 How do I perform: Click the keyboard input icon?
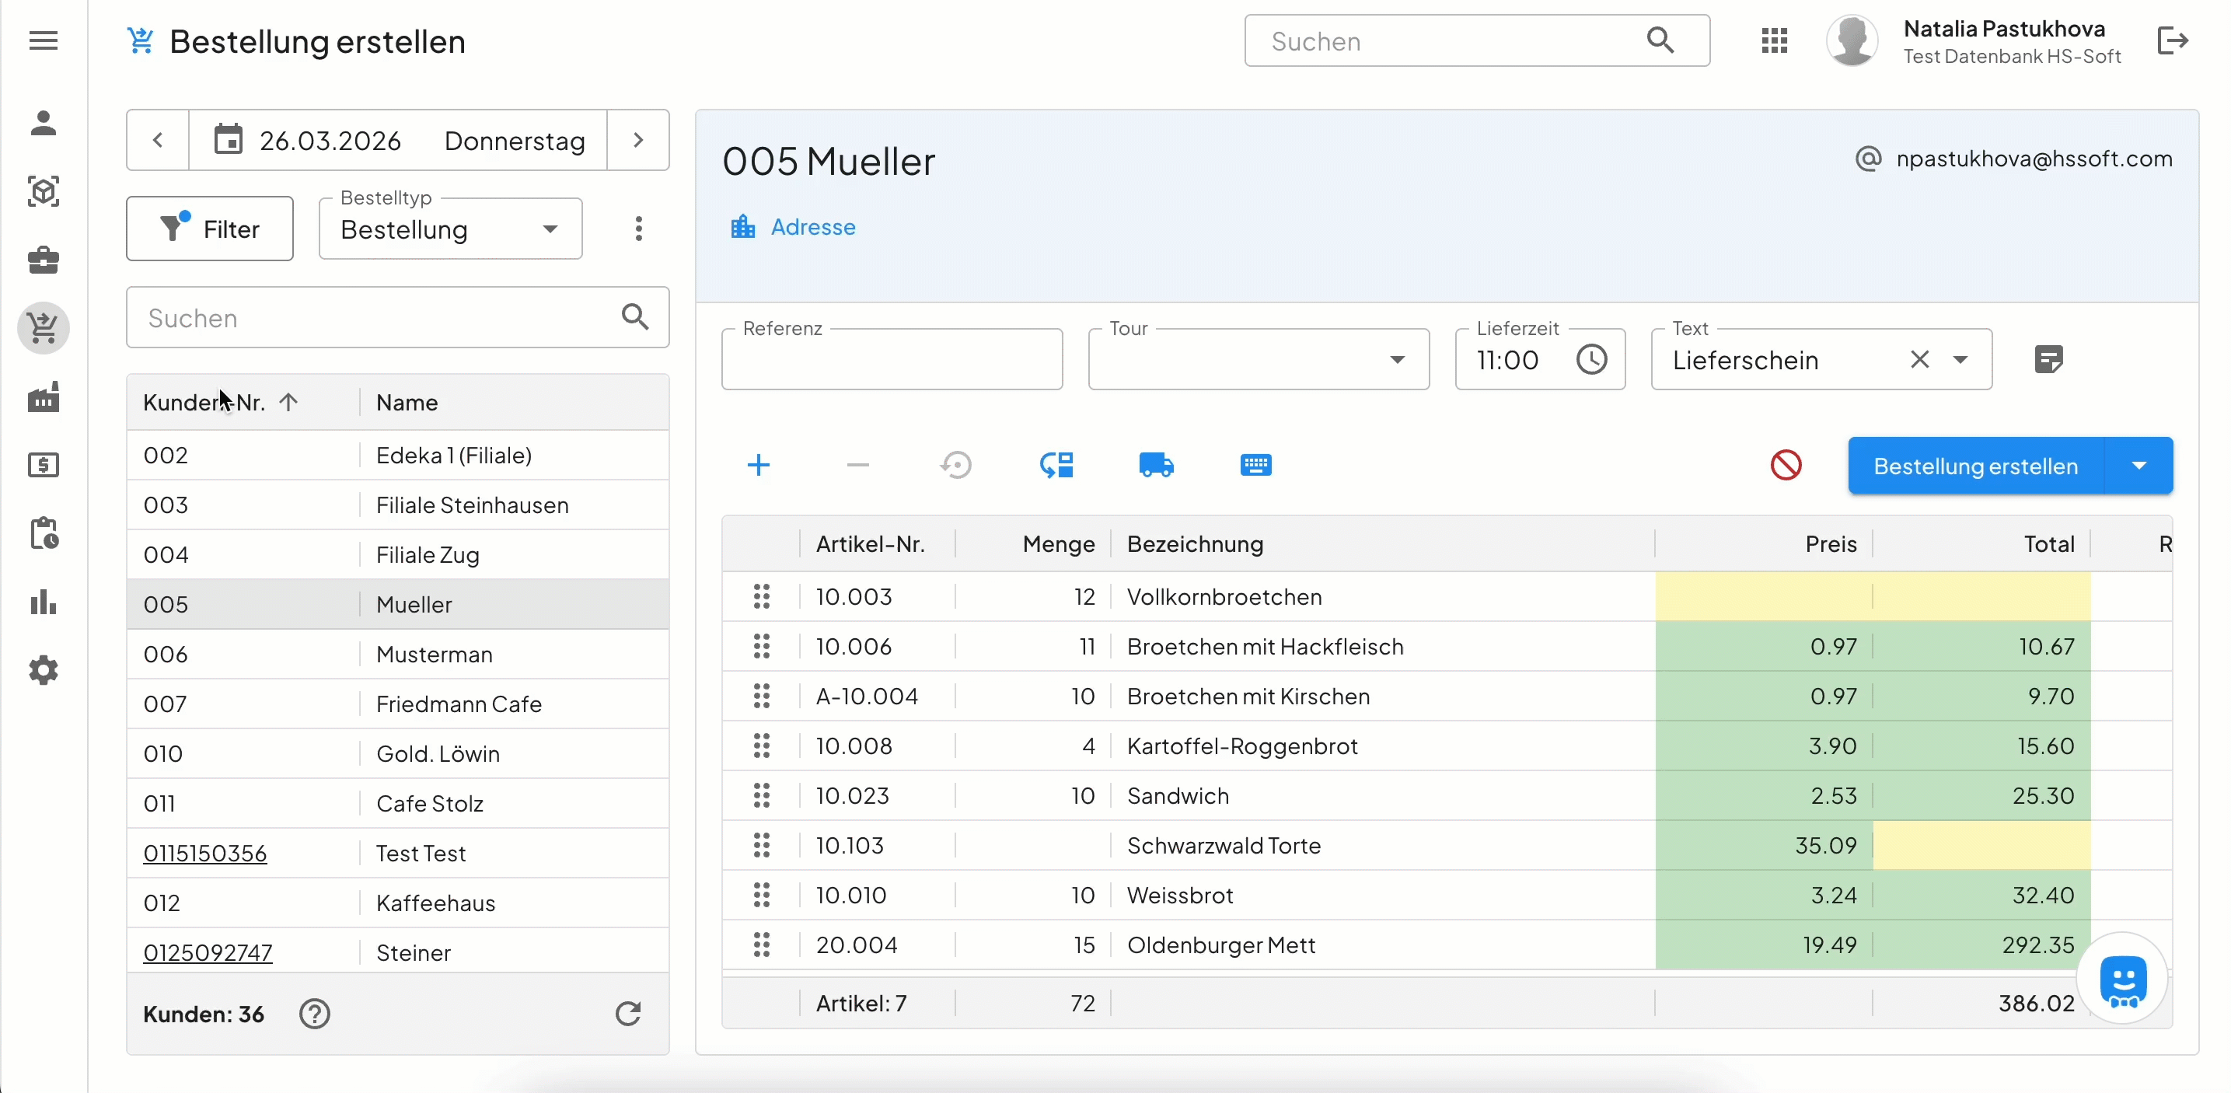(1255, 465)
